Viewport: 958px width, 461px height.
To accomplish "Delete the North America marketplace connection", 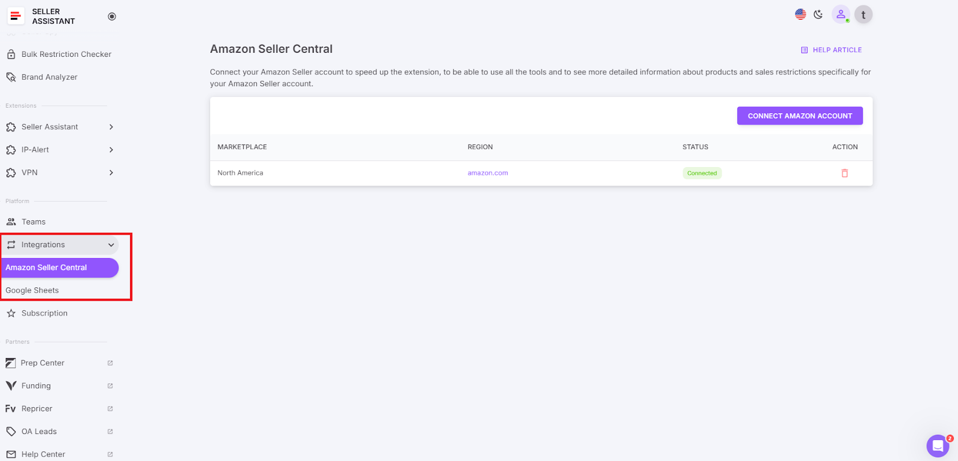I will point(844,173).
